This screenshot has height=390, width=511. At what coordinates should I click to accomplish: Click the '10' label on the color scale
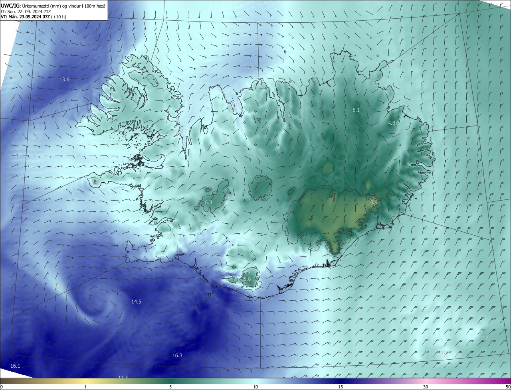pyautogui.click(x=255, y=387)
